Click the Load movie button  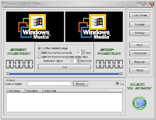click(140, 15)
